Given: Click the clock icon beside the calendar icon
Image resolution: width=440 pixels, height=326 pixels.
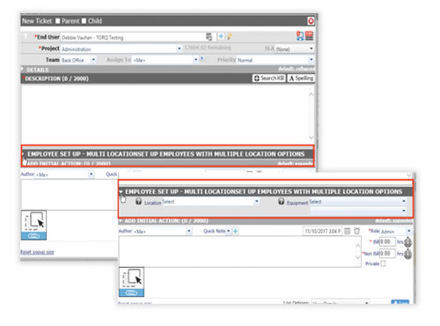Looking at the screenshot, I should coord(356,231).
